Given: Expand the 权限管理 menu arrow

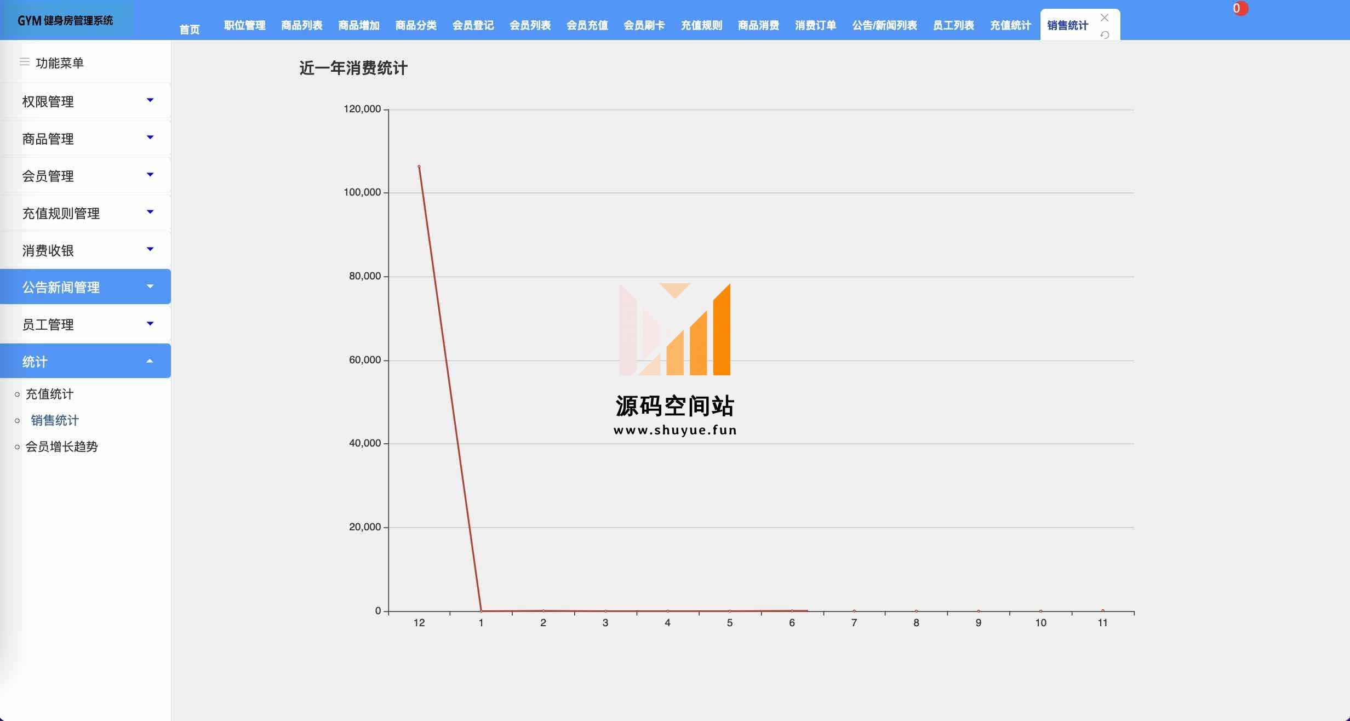Looking at the screenshot, I should click(x=150, y=100).
